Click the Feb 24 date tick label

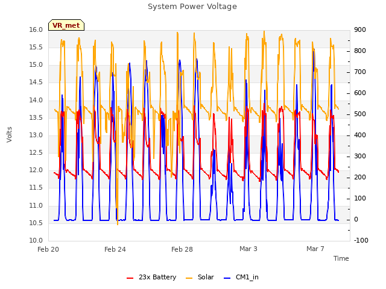[x=115, y=249]
